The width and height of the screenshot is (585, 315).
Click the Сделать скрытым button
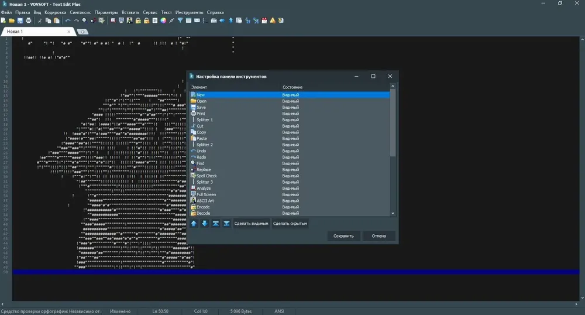pos(290,224)
